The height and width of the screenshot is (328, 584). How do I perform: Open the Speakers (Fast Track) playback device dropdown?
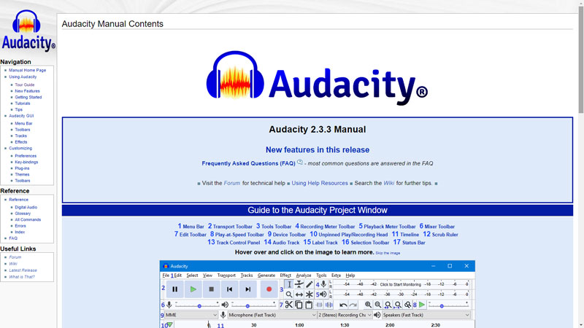coord(426,315)
